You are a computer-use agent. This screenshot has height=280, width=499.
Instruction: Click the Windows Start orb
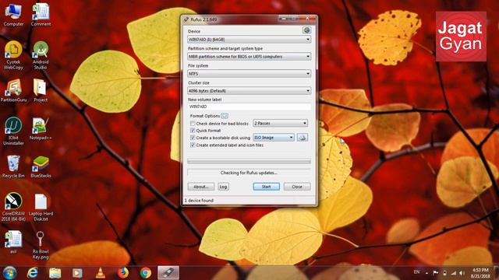pos(10,273)
